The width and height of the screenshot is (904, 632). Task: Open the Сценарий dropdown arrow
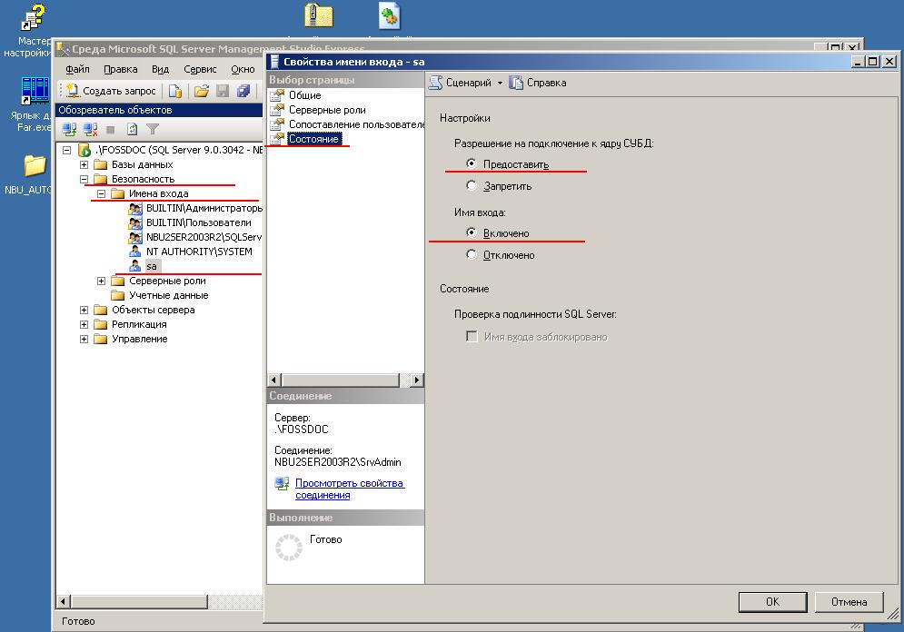(x=500, y=83)
